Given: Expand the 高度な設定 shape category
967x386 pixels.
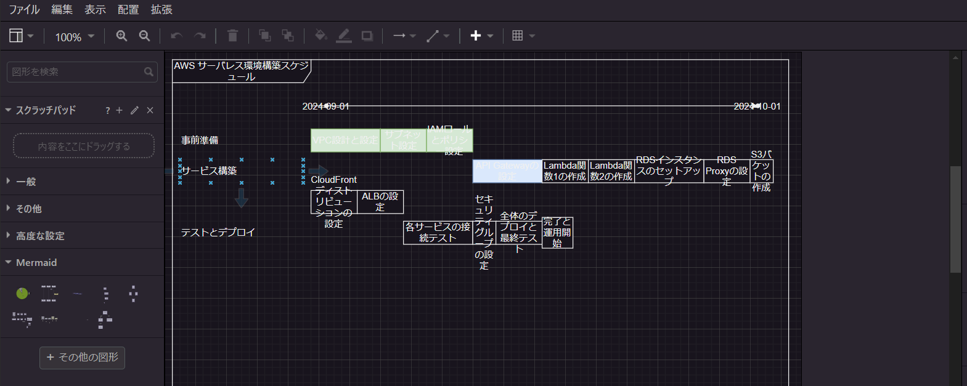Looking at the screenshot, I should coord(82,236).
